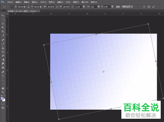Open the 3D(D) menu
Screen dimensions: 164x122
coord(68,2)
